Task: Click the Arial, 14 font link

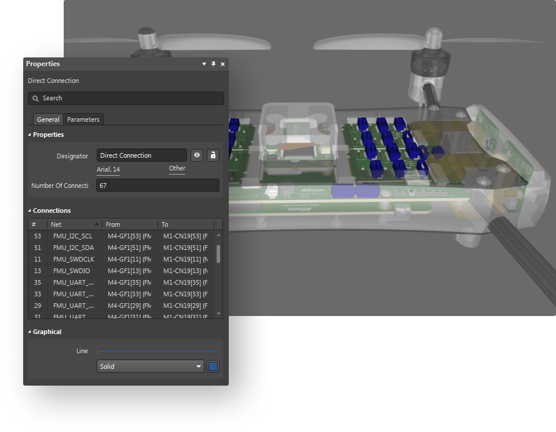Action: 108,169
